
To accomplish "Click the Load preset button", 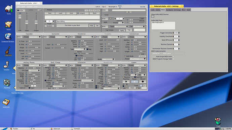I will pos(61,13).
